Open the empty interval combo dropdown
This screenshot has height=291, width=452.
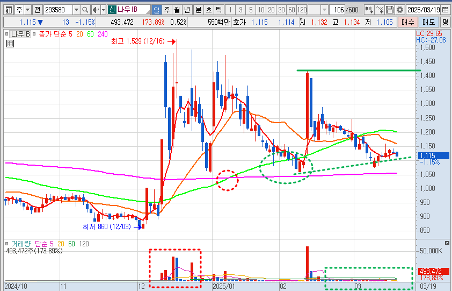point(325,10)
